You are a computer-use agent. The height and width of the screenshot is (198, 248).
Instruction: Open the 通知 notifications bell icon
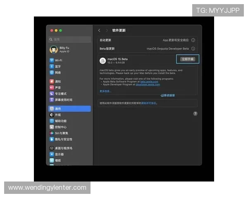(52, 82)
